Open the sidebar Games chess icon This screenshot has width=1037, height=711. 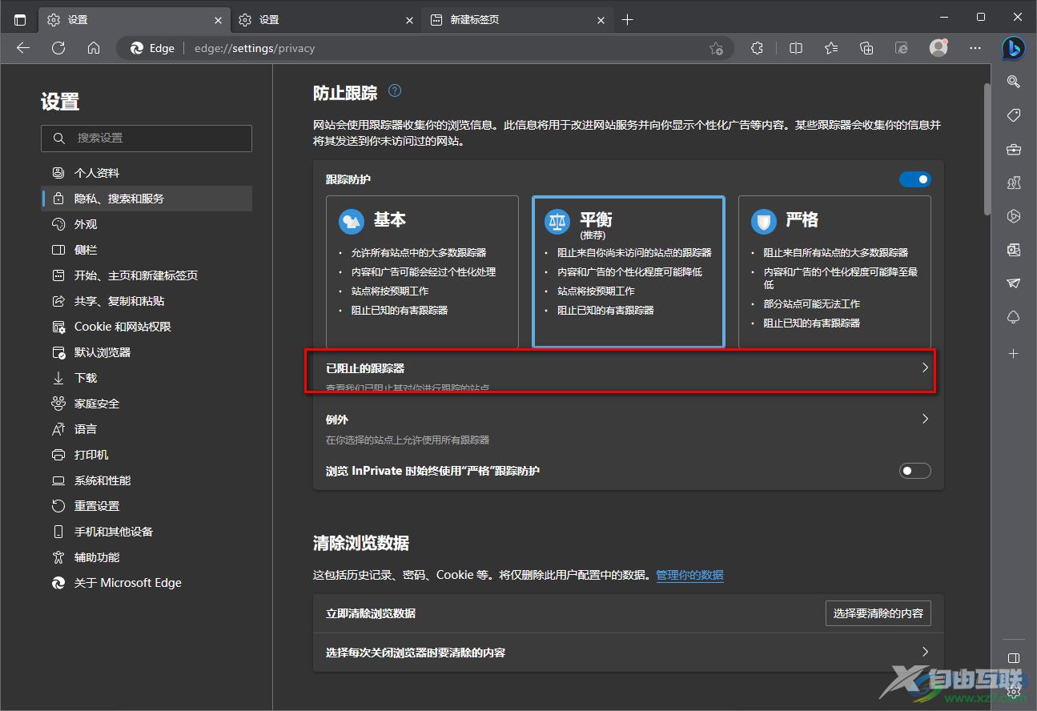point(1014,183)
